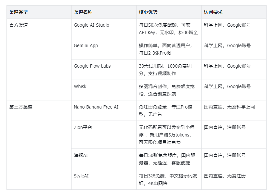Click access requirement in Zion平台 row

234,135
